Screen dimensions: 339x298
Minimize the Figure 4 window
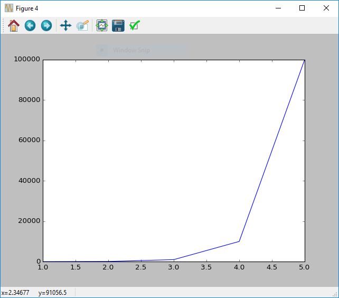click(x=277, y=8)
